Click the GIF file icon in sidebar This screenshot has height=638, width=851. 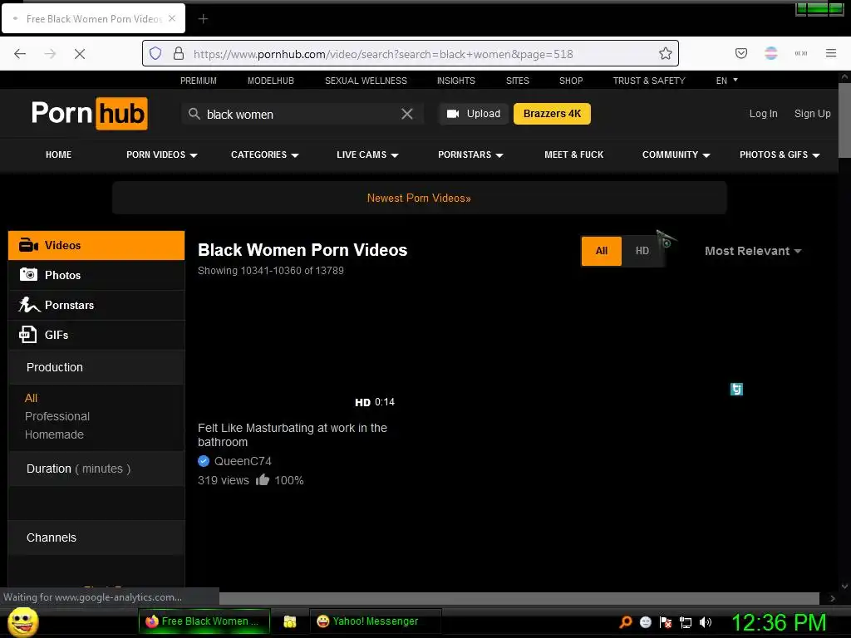click(27, 334)
